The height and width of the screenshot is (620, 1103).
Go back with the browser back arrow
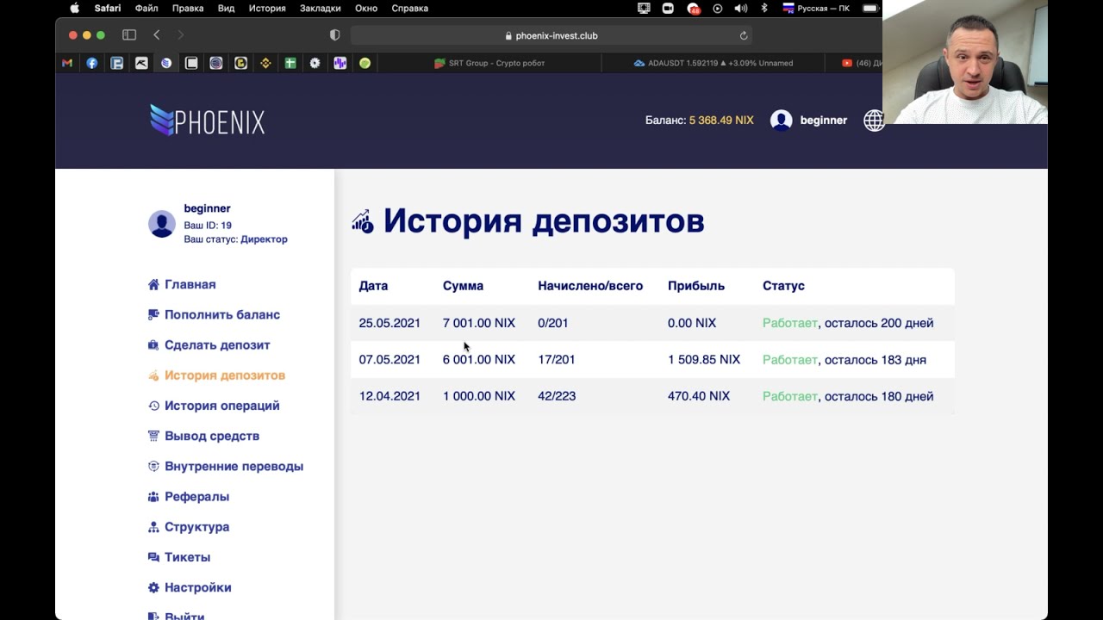157,35
